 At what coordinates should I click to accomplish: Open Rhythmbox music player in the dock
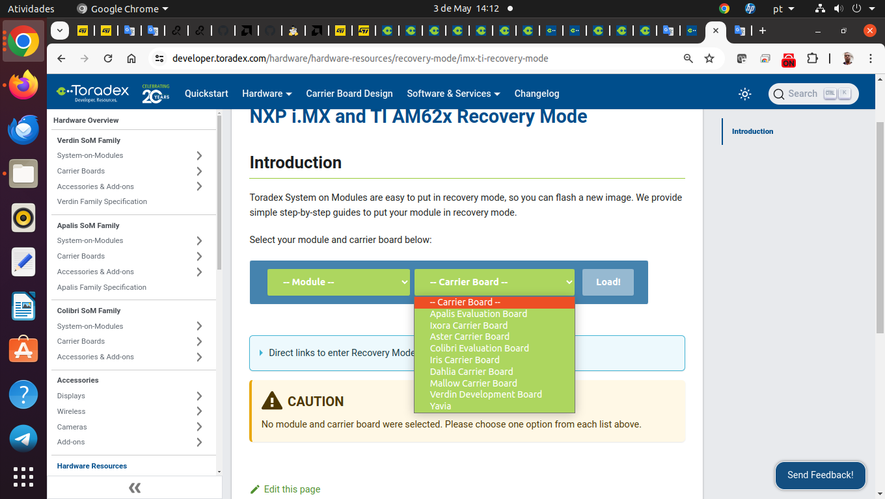click(x=23, y=218)
